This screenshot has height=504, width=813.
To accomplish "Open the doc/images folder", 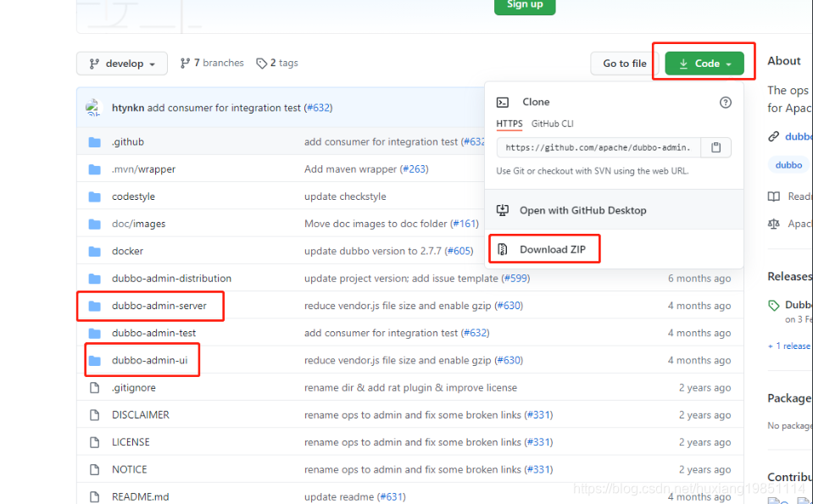I will (x=138, y=224).
